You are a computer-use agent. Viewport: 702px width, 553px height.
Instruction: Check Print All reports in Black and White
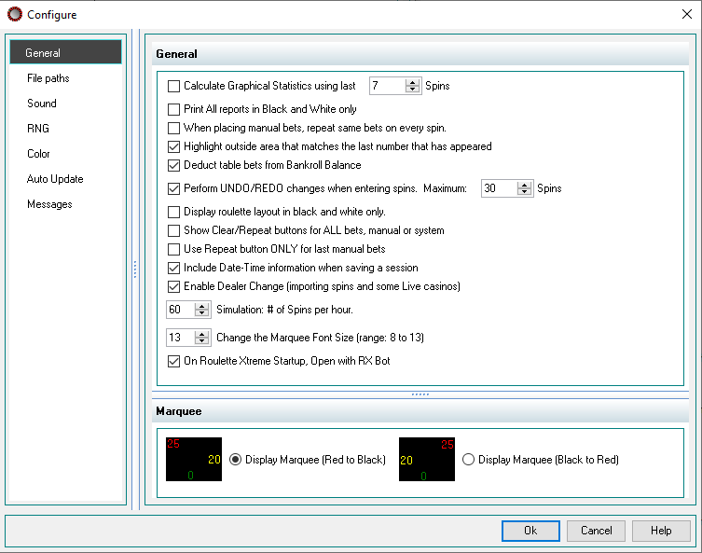click(x=173, y=109)
